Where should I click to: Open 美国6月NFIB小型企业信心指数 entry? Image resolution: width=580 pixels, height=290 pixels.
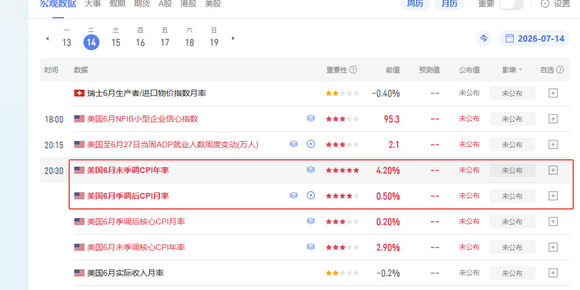coord(142,119)
